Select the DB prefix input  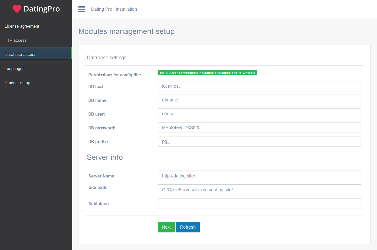259,141
